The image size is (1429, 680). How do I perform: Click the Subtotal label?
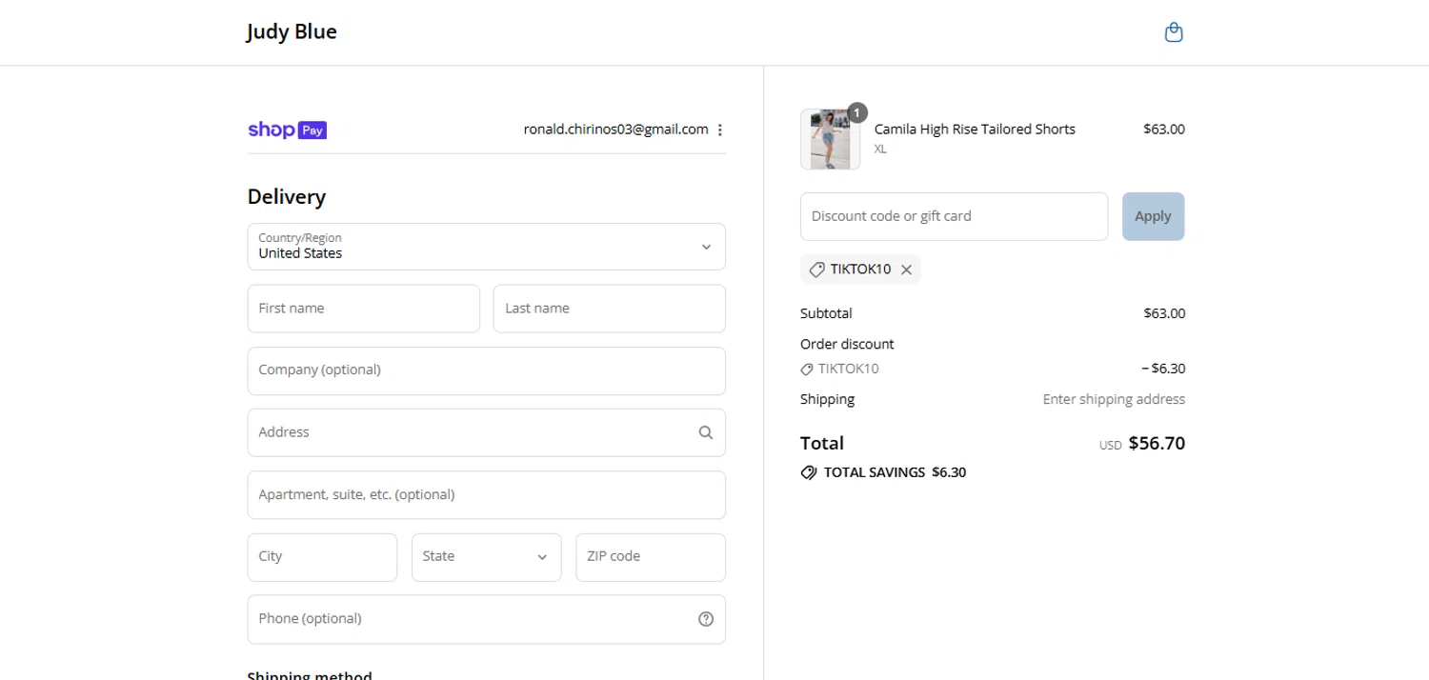[826, 313]
